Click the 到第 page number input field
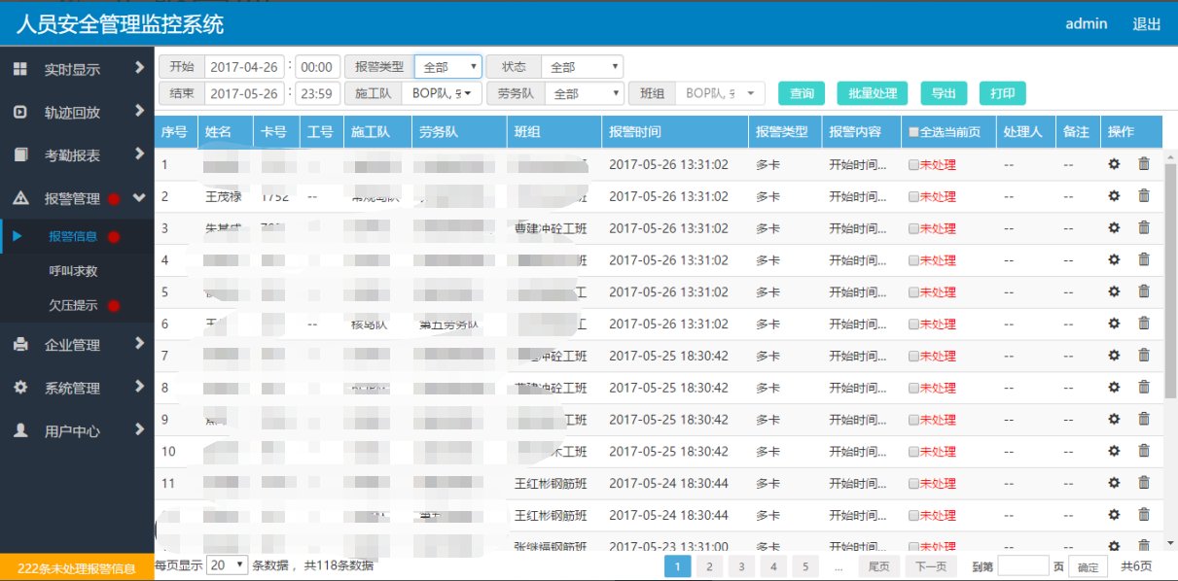 [x=1023, y=566]
